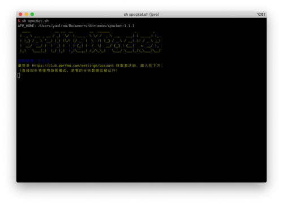Click the empty black terminal area below cursor

141,130
